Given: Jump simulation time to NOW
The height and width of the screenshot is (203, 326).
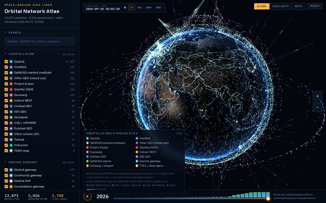Looking at the screenshot, I should pos(158,8).
